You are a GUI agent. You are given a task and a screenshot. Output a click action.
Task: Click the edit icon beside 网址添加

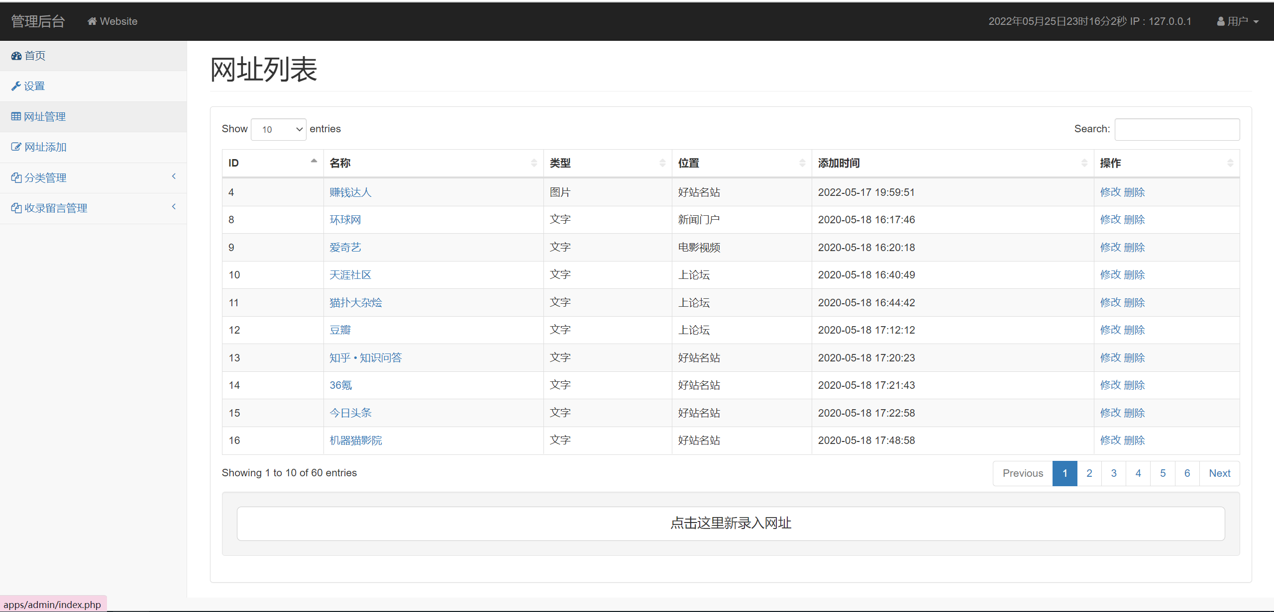(x=16, y=147)
